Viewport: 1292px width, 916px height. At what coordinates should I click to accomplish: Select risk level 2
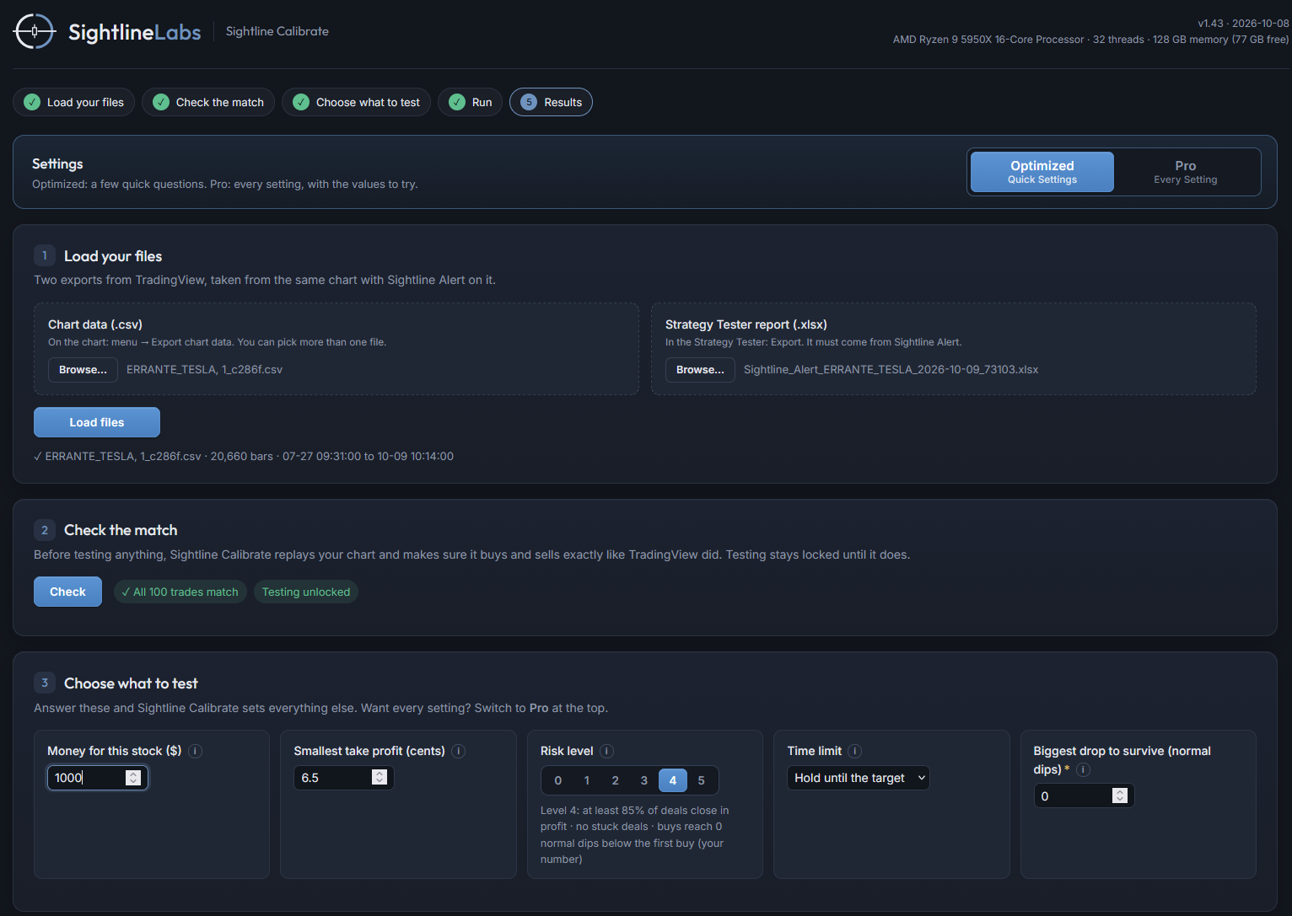[x=616, y=780]
